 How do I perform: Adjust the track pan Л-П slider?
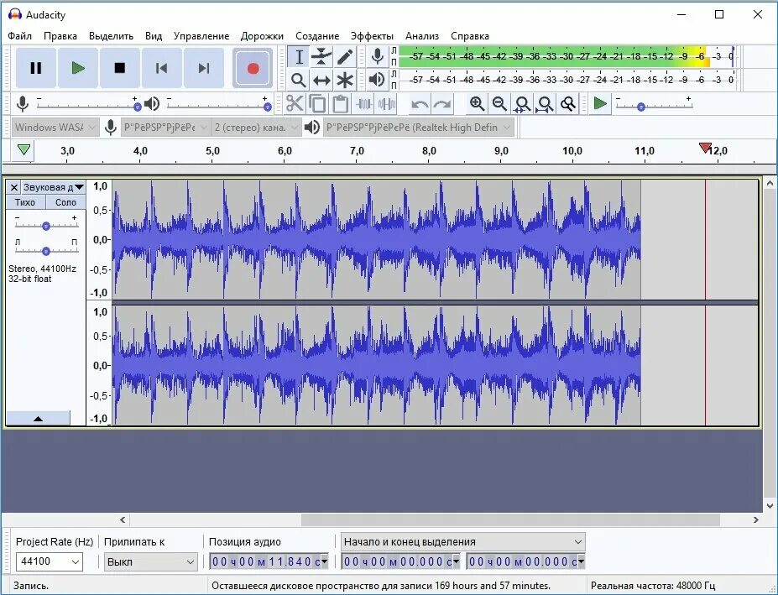pos(46,251)
